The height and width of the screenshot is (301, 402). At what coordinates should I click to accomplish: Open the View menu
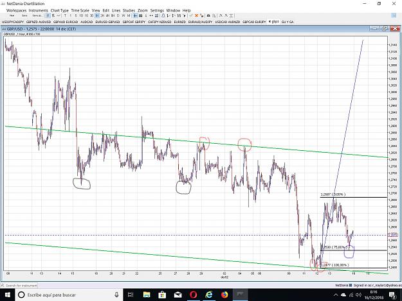click(x=96, y=10)
